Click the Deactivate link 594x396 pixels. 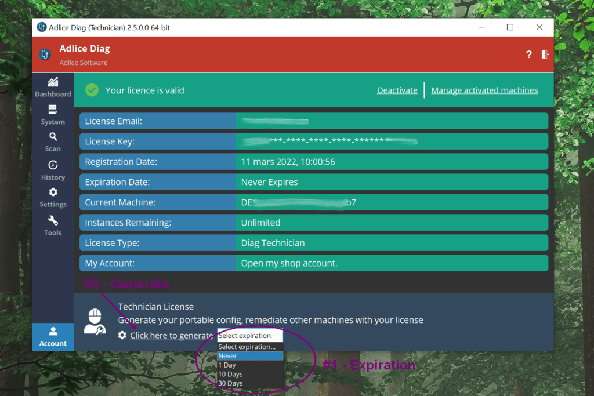[397, 90]
